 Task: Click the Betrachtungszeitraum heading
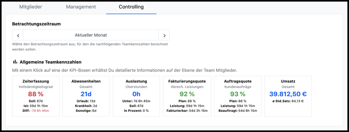tap(36, 24)
